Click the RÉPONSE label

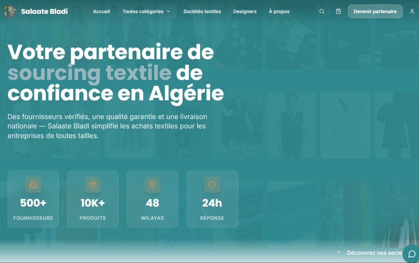pos(212,218)
